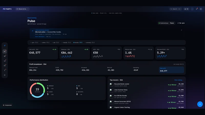The width and height of the screenshot is (205, 115).
Task: Open the megaphone ads icon in sidebar
Action: [x=5, y=61]
